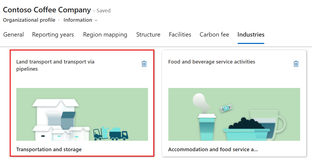Viewport: 312px width, 160px height.
Task: Delete the Land transport industry card
Action: tap(144, 64)
